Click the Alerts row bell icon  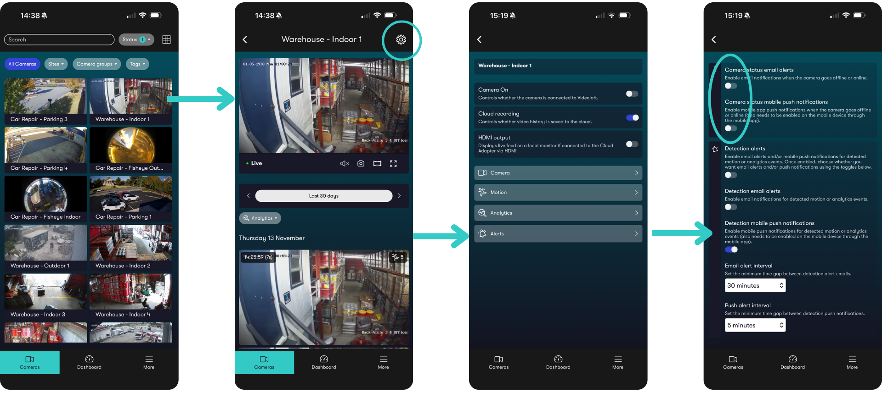tap(482, 233)
